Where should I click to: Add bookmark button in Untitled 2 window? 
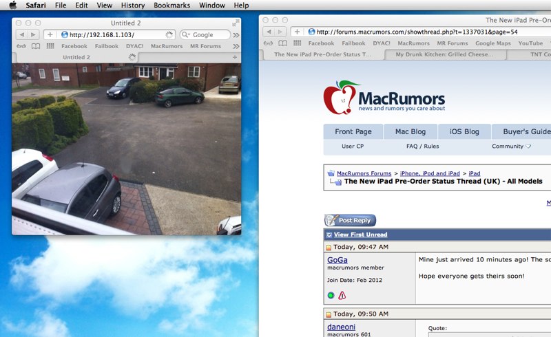tap(50, 34)
